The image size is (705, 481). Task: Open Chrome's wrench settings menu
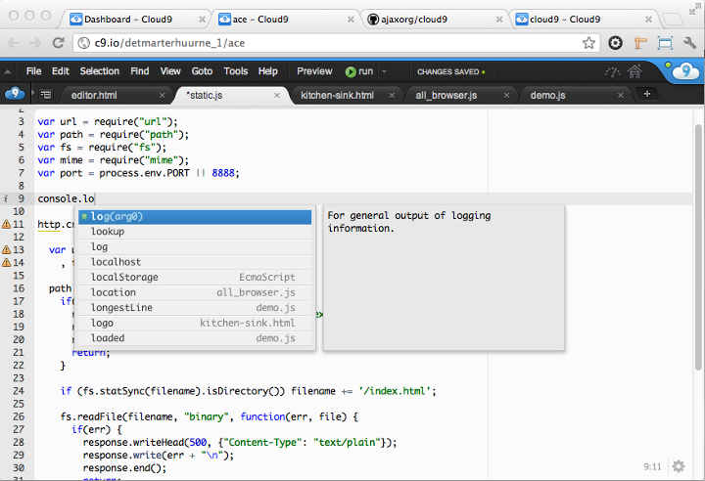click(x=689, y=43)
